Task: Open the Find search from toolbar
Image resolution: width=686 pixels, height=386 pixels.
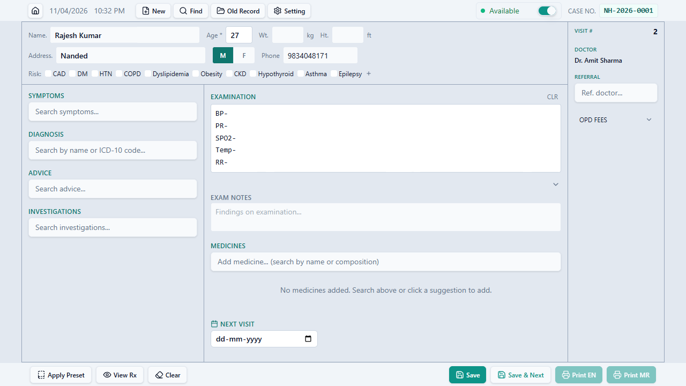Action: (x=191, y=11)
